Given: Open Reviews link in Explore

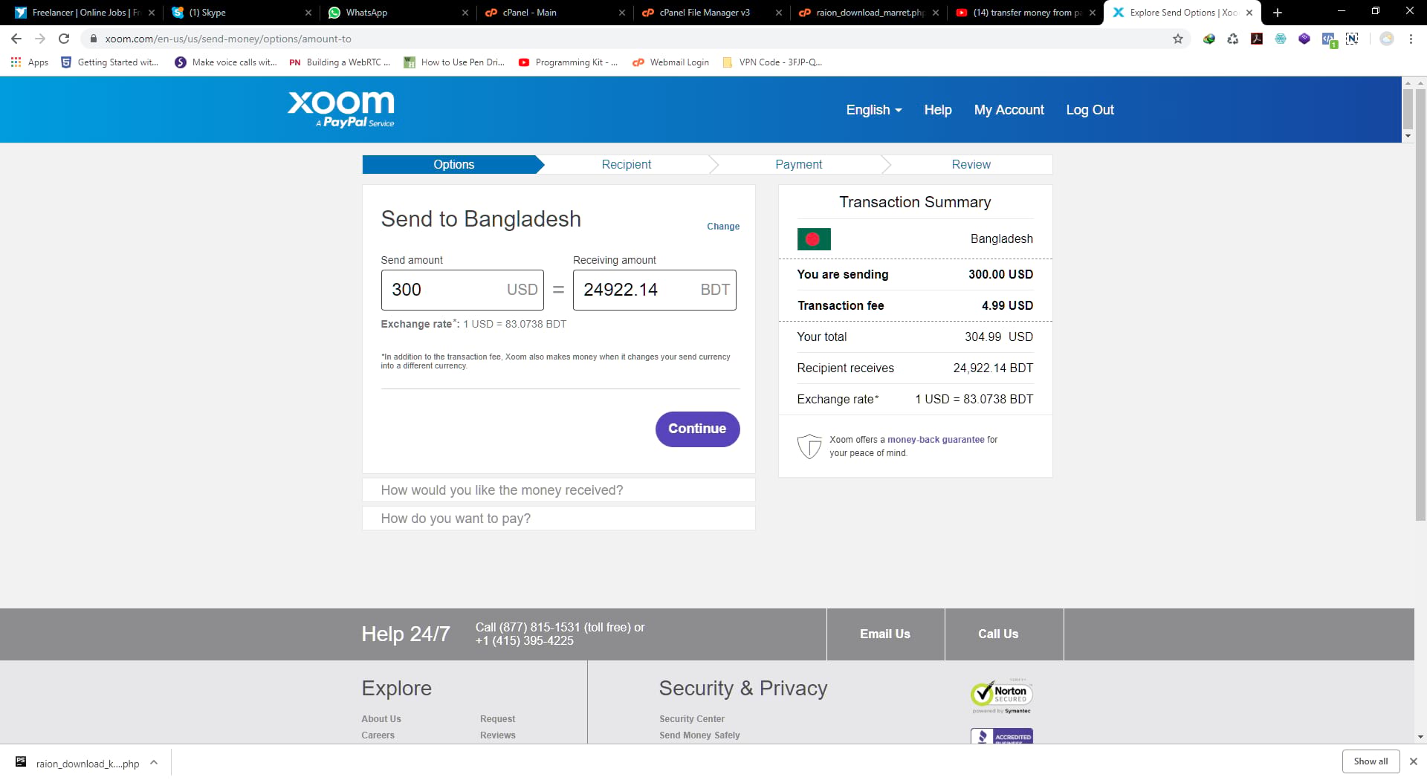Looking at the screenshot, I should (x=498, y=735).
